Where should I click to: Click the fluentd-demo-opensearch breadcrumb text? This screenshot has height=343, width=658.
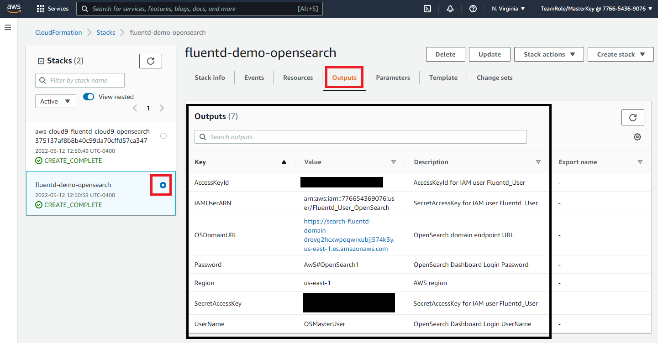point(168,32)
